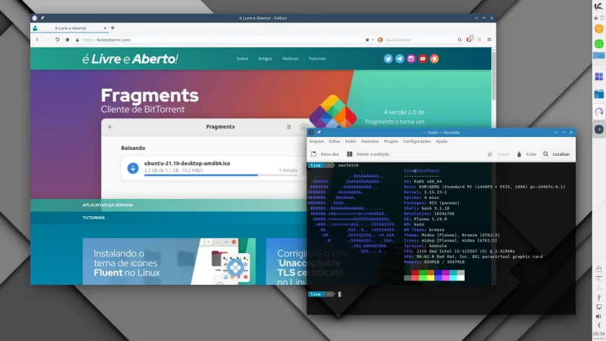Image resolution: width=606 pixels, height=341 pixels.
Task: Open the Tutoriais navigation link
Action: [x=317, y=58]
